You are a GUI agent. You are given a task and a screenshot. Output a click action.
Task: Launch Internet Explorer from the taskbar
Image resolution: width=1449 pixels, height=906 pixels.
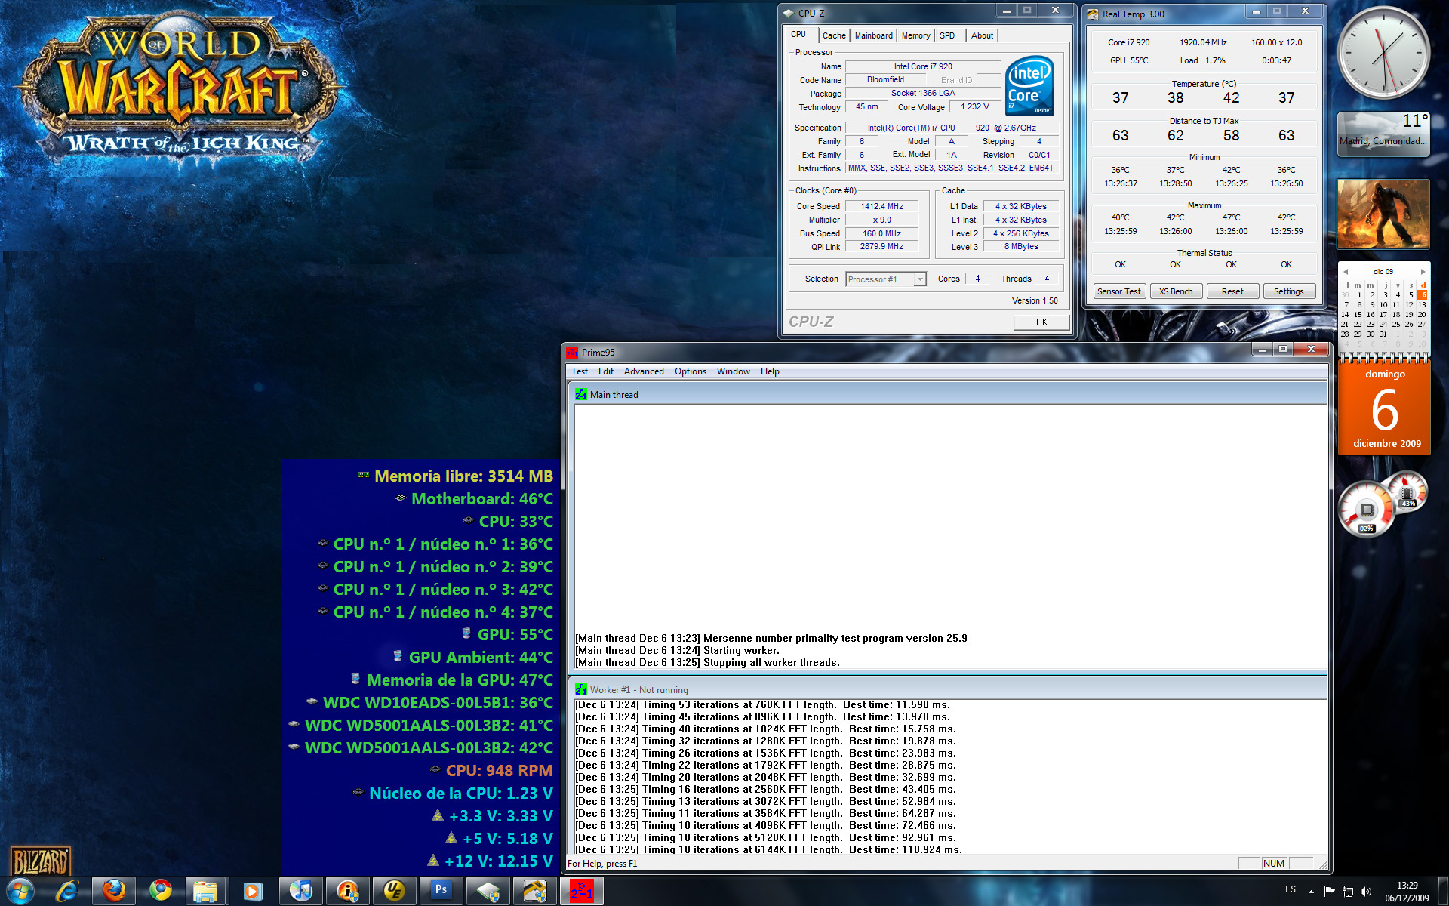point(67,891)
